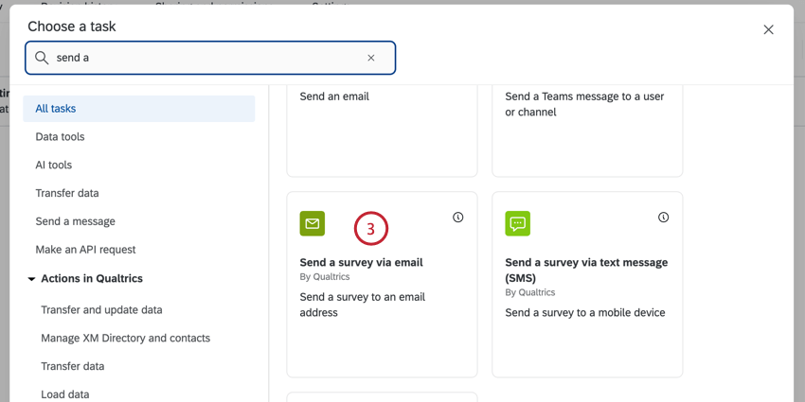Image resolution: width=805 pixels, height=402 pixels.
Task: Click the green SMS survey icon
Action: click(x=518, y=223)
